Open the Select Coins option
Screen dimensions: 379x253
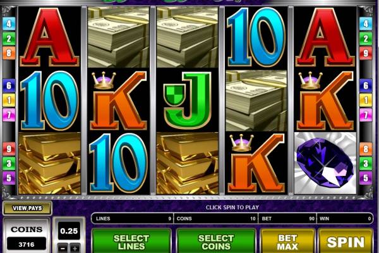[216, 242]
